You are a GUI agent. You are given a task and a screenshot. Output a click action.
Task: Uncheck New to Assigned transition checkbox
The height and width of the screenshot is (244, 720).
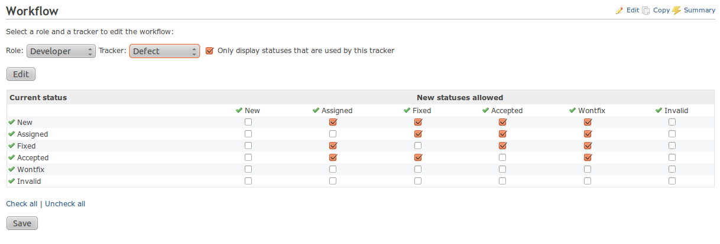(x=333, y=122)
